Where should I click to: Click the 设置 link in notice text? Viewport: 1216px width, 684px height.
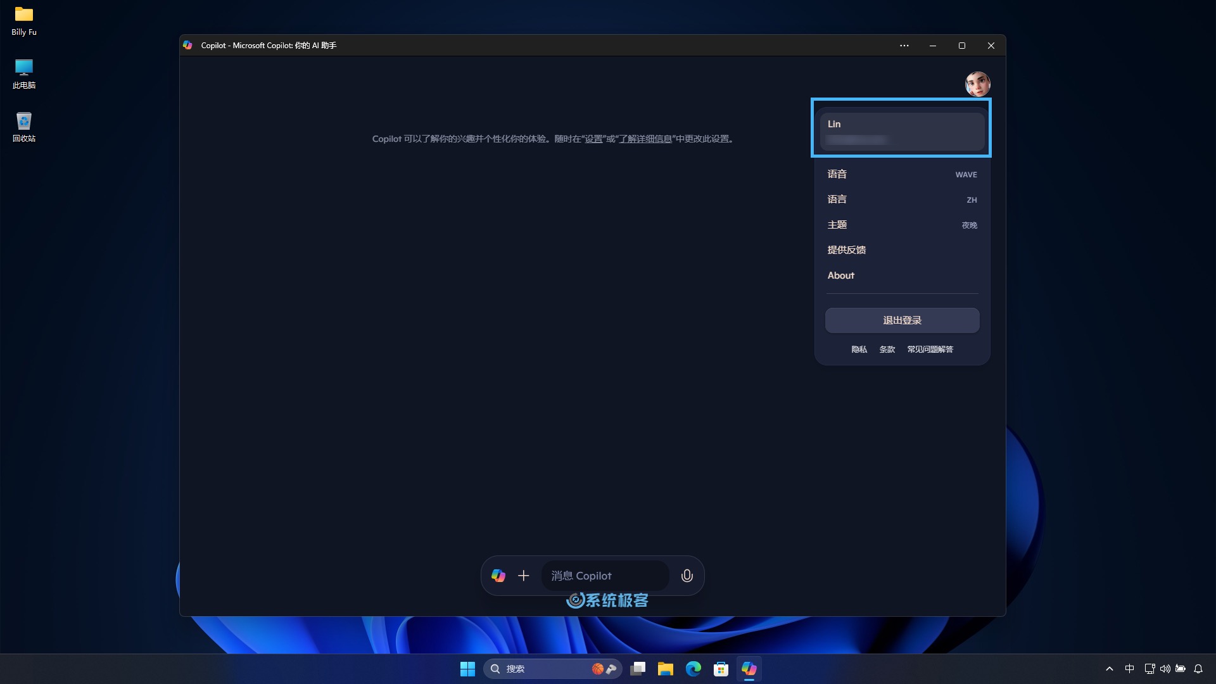coord(593,139)
